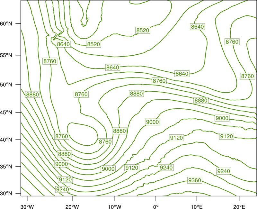This screenshot has width=257, height=209.
Task: Click the 45°N latitude axis label
Action: 6,112
